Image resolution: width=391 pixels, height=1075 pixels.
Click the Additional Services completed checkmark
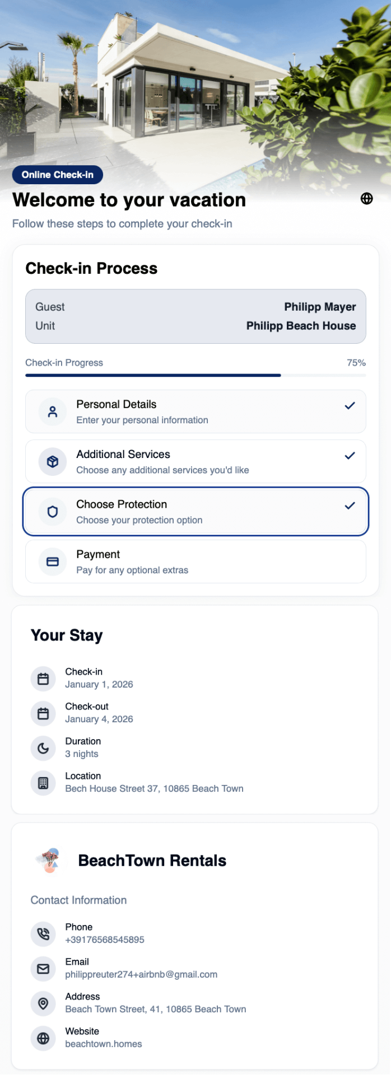pos(350,456)
